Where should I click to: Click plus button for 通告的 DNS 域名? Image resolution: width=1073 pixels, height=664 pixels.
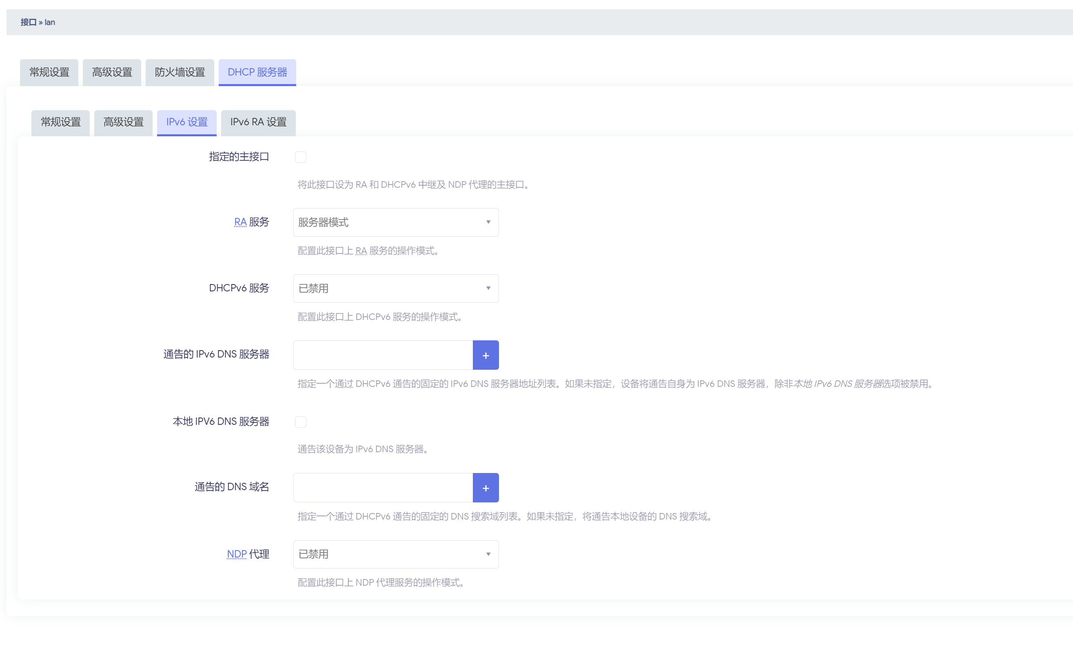[485, 487]
